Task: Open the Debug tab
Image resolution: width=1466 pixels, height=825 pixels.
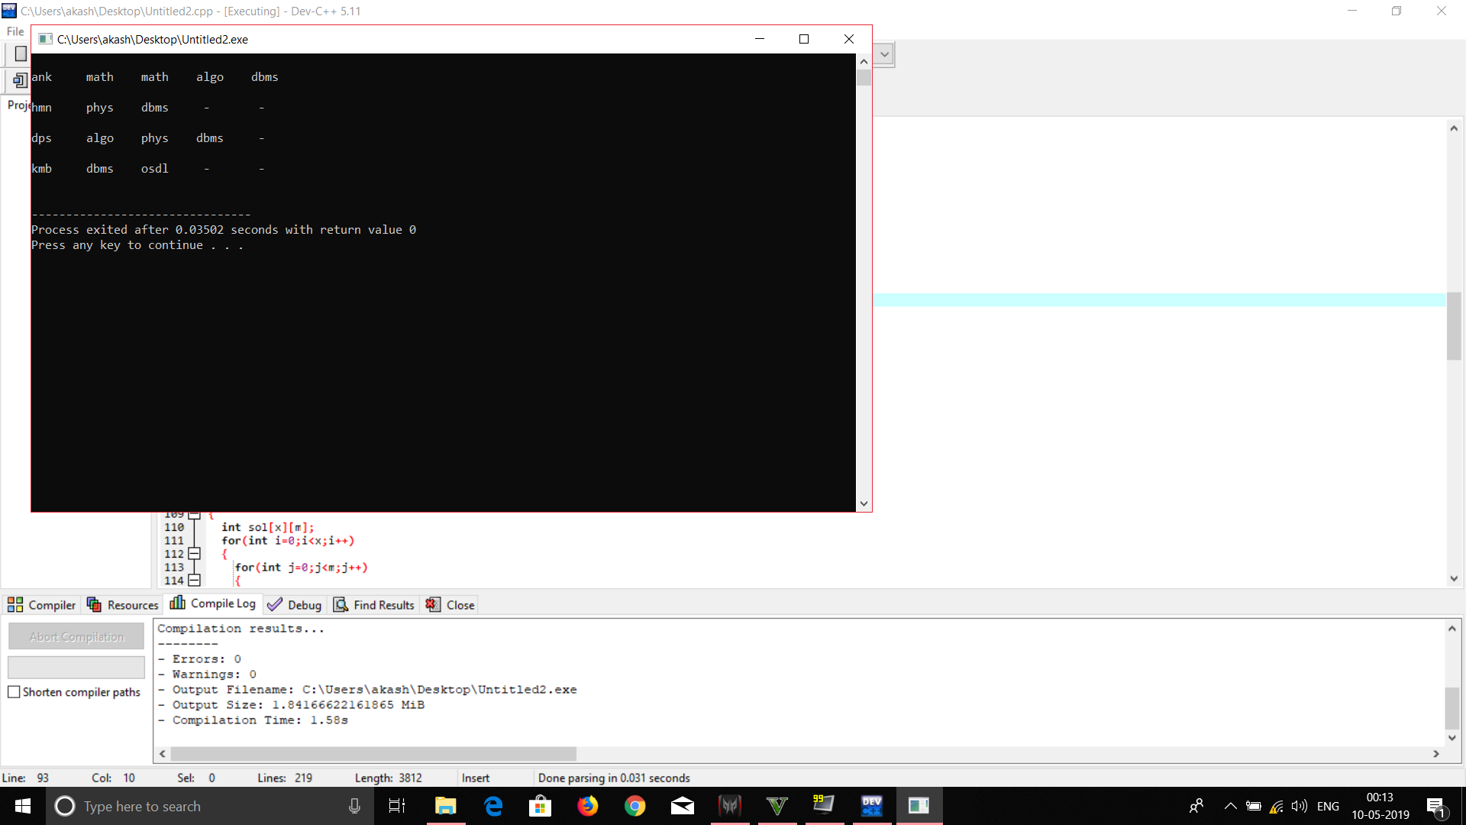Action: pos(295,605)
